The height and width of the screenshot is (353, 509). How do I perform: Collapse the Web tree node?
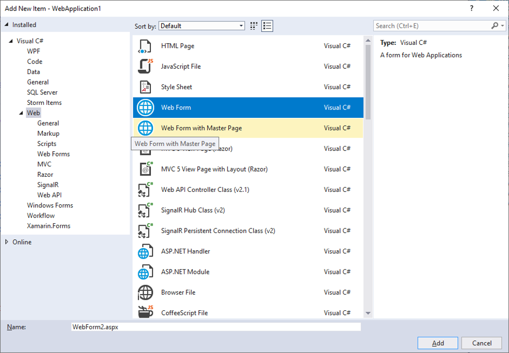[21, 113]
